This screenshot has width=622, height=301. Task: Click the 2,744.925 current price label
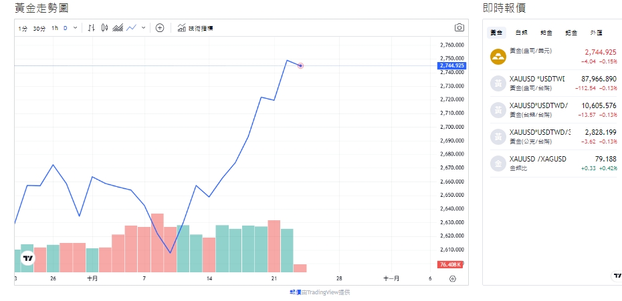tap(451, 65)
